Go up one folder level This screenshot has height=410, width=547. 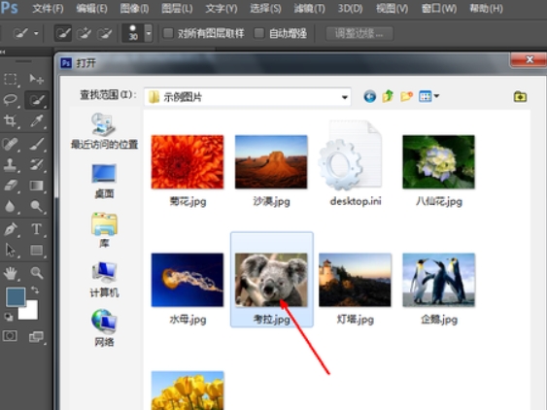[388, 96]
